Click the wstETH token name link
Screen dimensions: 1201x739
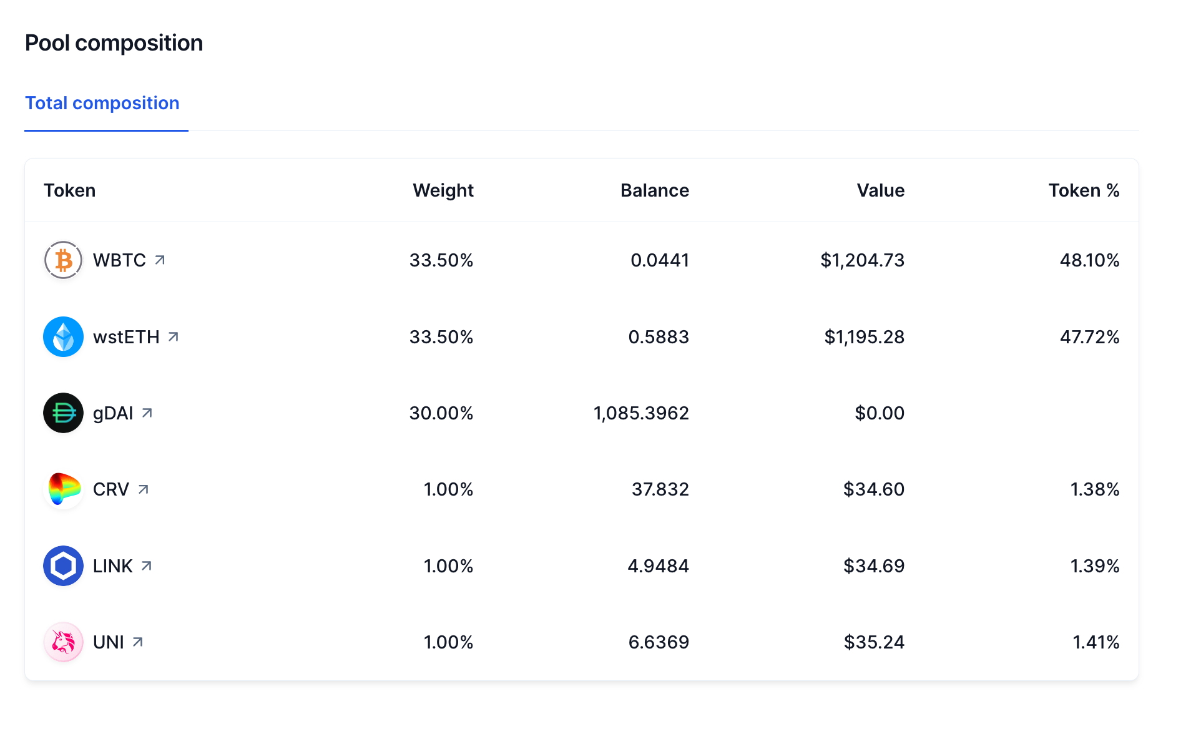pyautogui.click(x=126, y=337)
